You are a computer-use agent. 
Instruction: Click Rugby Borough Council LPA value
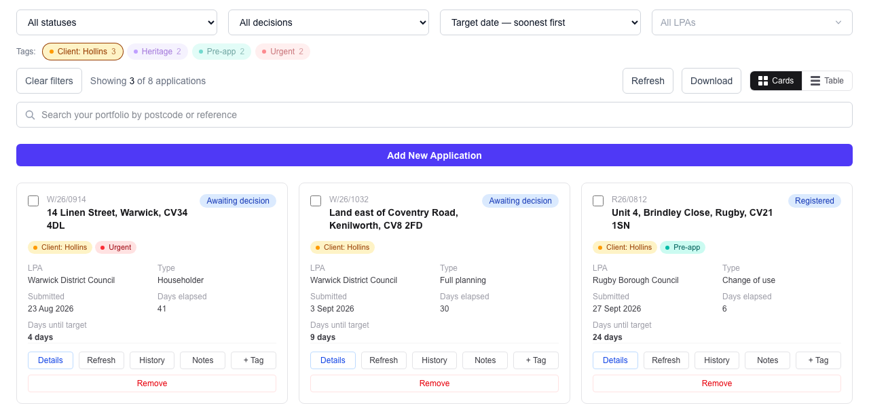point(635,280)
